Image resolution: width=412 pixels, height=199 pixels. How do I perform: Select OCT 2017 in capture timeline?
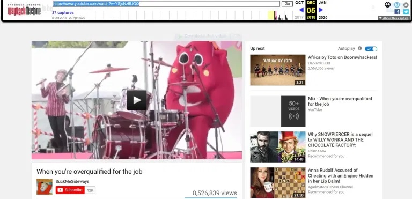pyautogui.click(x=299, y=10)
